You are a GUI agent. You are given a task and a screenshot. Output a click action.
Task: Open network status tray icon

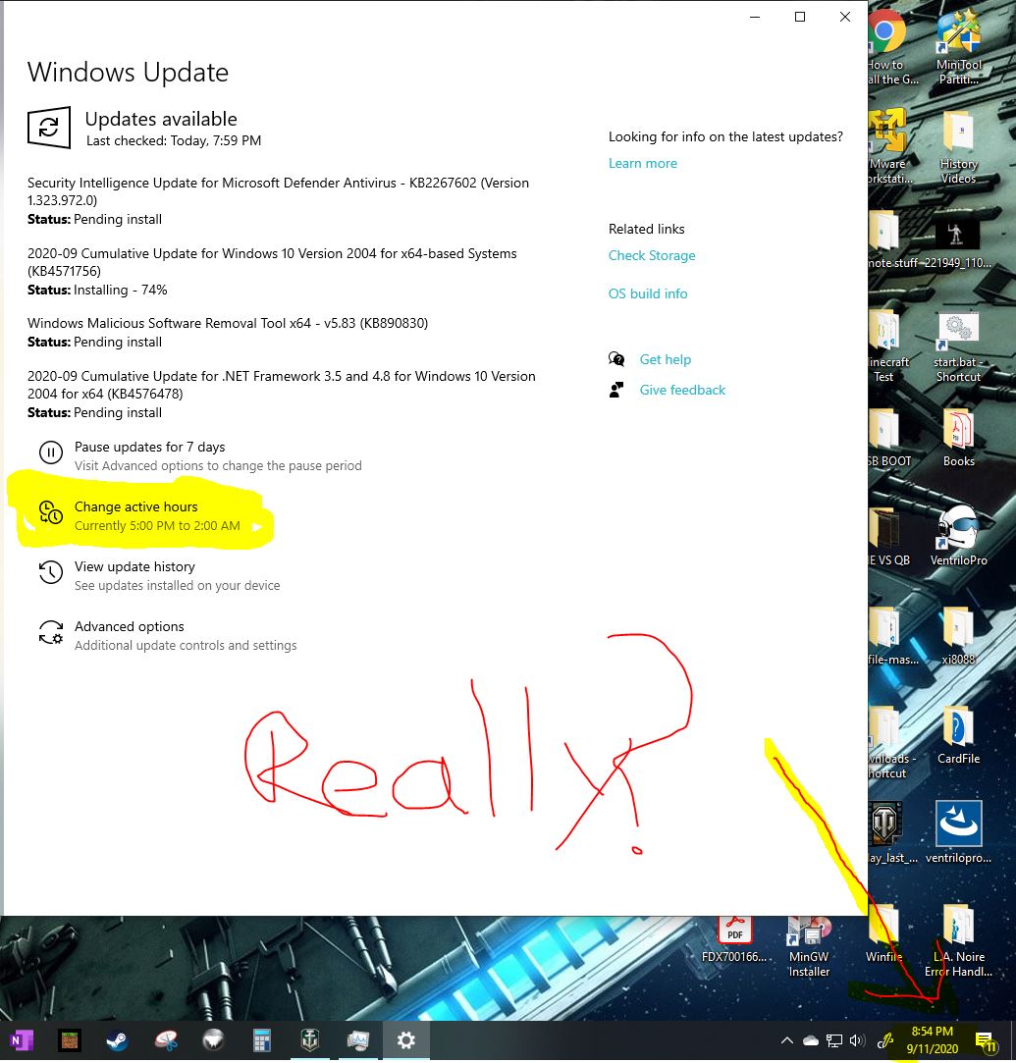point(834,1040)
